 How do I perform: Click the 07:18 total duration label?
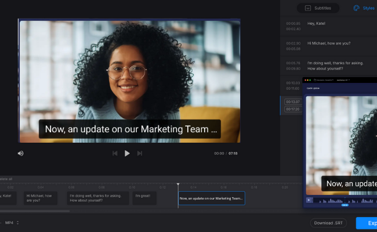[233, 153]
